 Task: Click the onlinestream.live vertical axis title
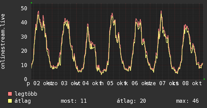[3, 41]
